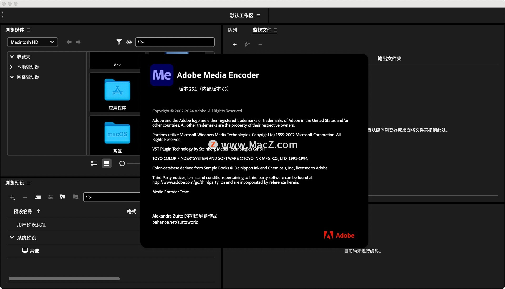Viewport: 505px width, 289px height.
Task: Click the 输出文件夹 column header
Action: 390,59
